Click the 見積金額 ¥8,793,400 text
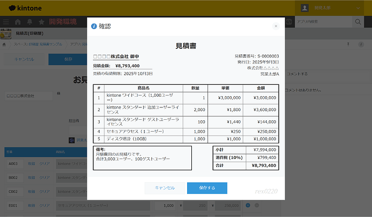This screenshot has height=217, width=372. (x=116, y=66)
